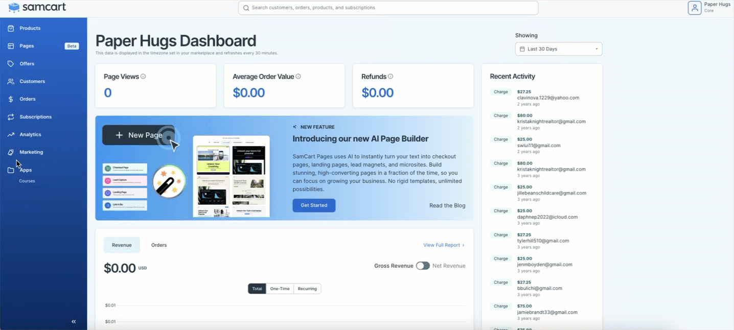
Task: Click the Marketing rocket icon
Action: pos(11,152)
